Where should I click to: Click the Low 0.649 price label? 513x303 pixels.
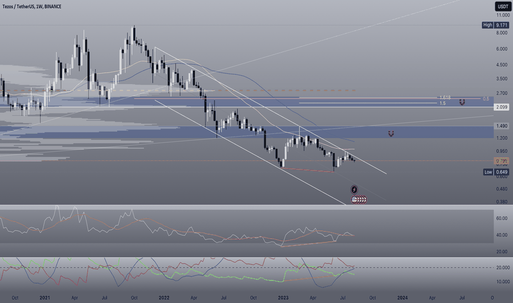[x=496, y=172]
